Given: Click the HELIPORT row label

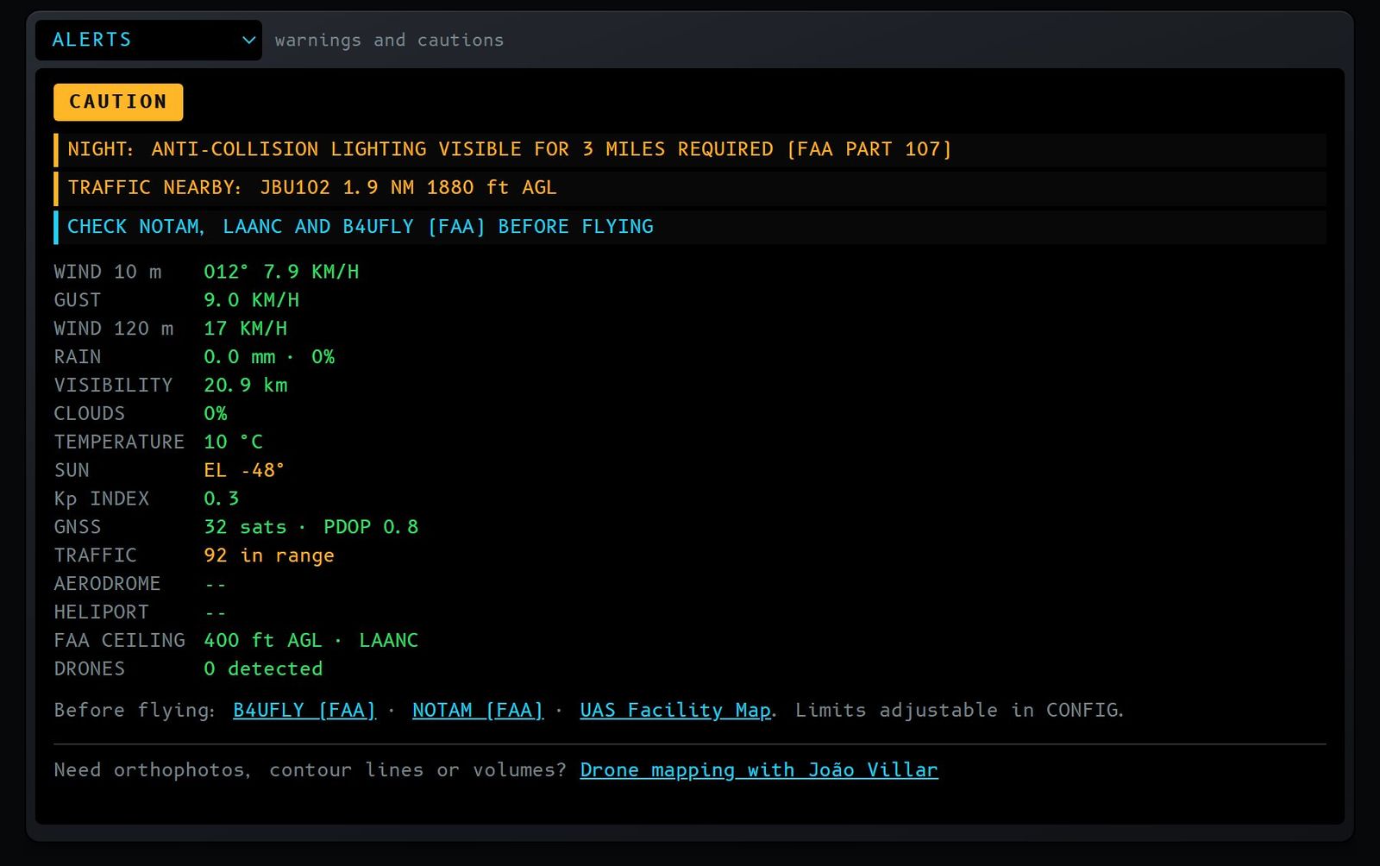Looking at the screenshot, I should click(x=101, y=612).
